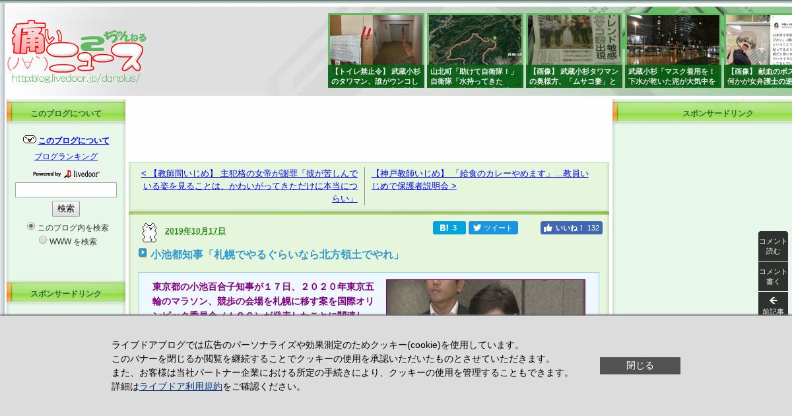The width and height of the screenshot is (792, 416).
Task: Click the face icon beside このブログについて
Action: (x=29, y=140)
